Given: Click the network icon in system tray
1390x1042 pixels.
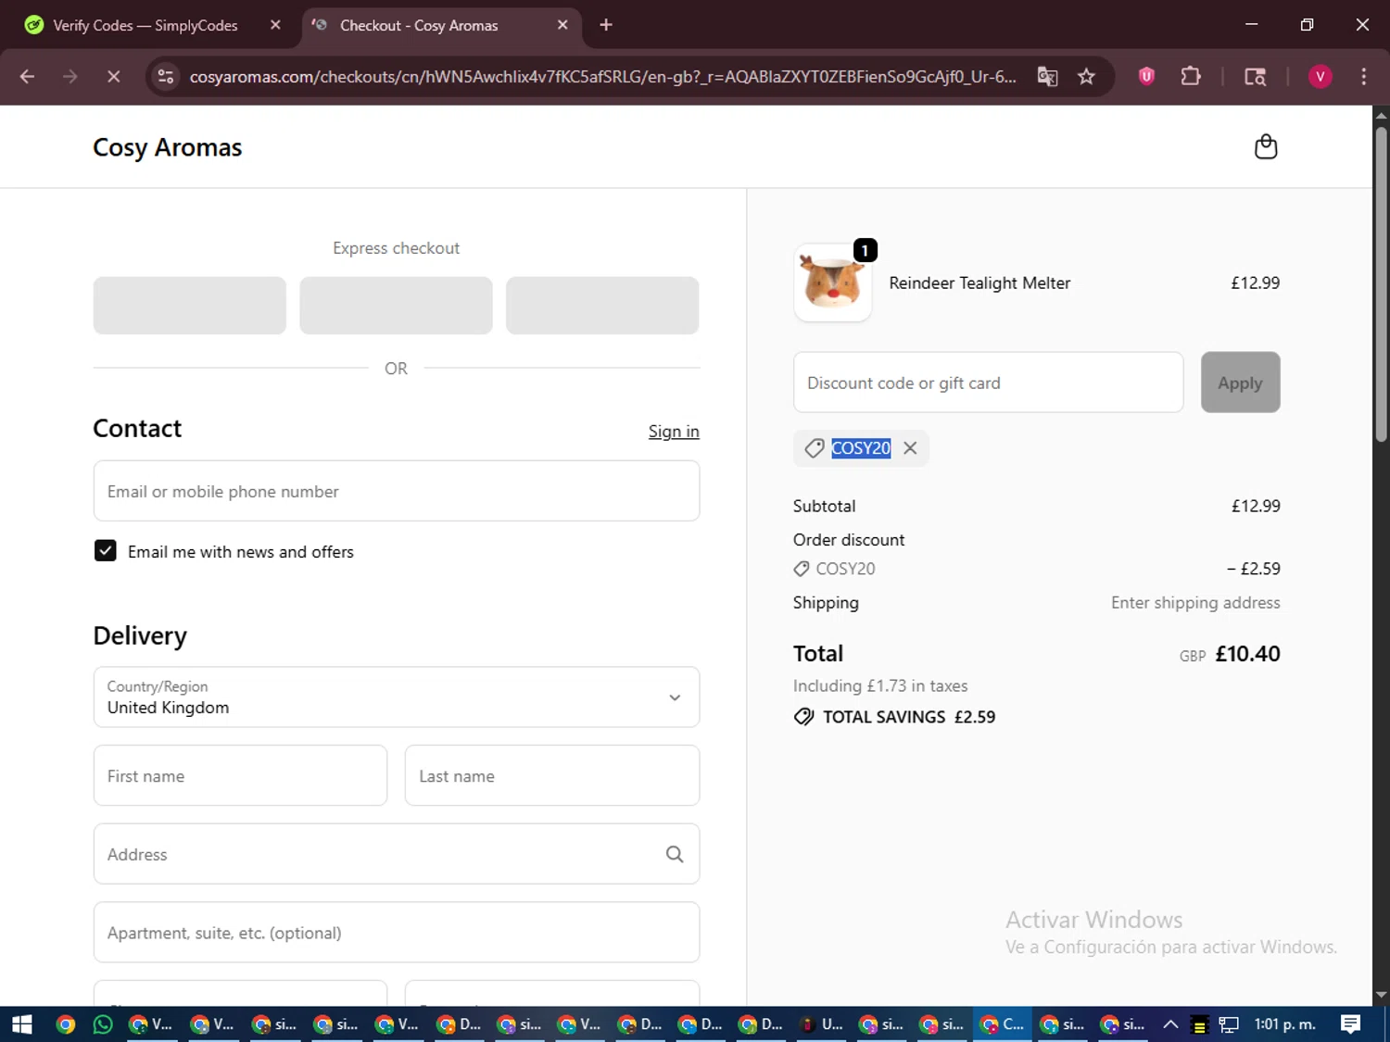Looking at the screenshot, I should pyautogui.click(x=1229, y=1024).
